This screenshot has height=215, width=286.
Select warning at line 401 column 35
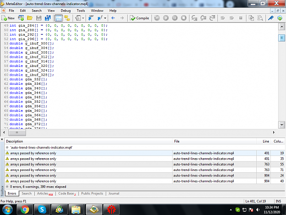[x=145, y=159]
